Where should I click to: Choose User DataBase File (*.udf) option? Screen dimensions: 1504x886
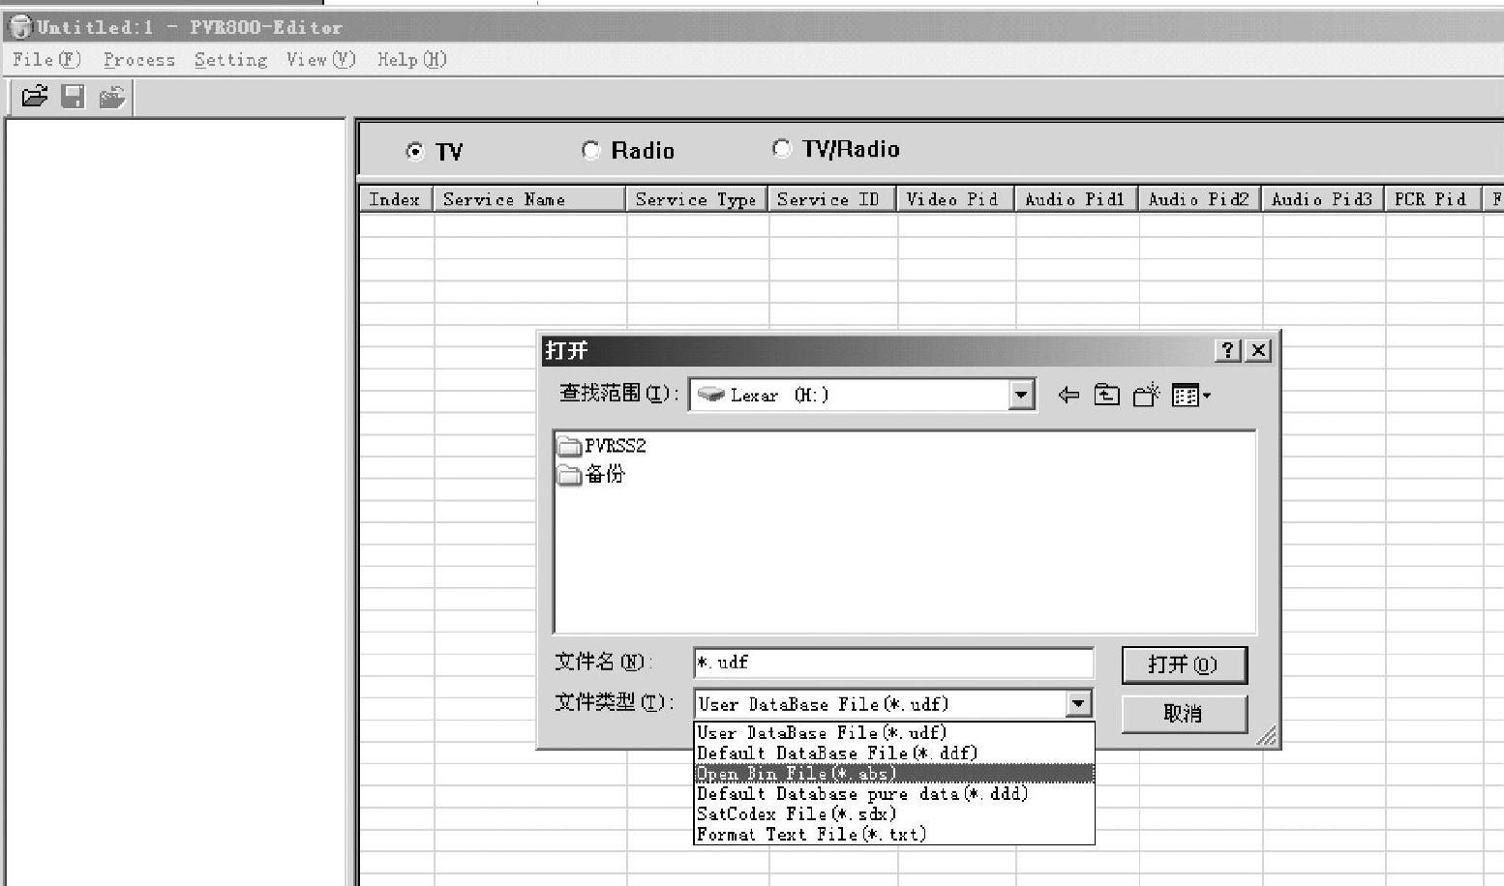tap(894, 732)
